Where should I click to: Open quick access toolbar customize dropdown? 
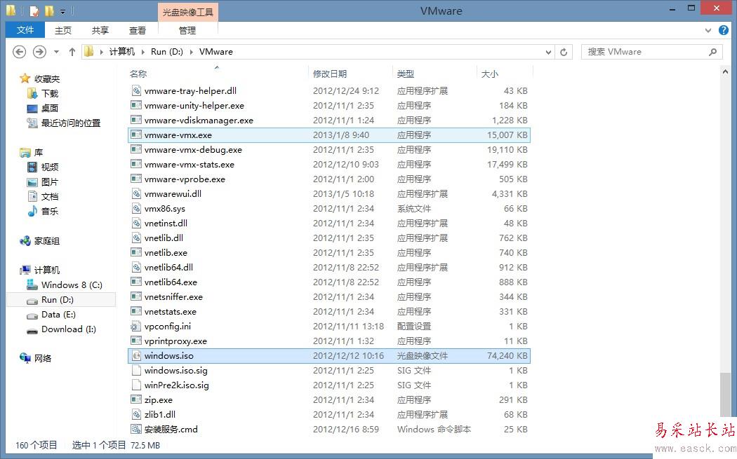point(62,11)
